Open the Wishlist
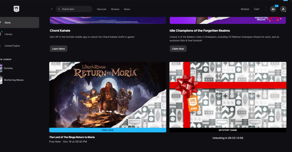The height and width of the screenshot is (152, 292). [x=245, y=9]
